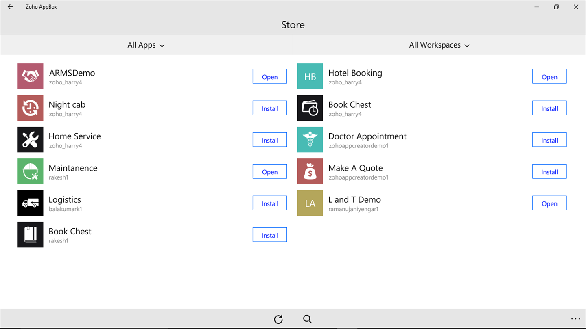Click the Logistics truck app icon

[31, 203]
